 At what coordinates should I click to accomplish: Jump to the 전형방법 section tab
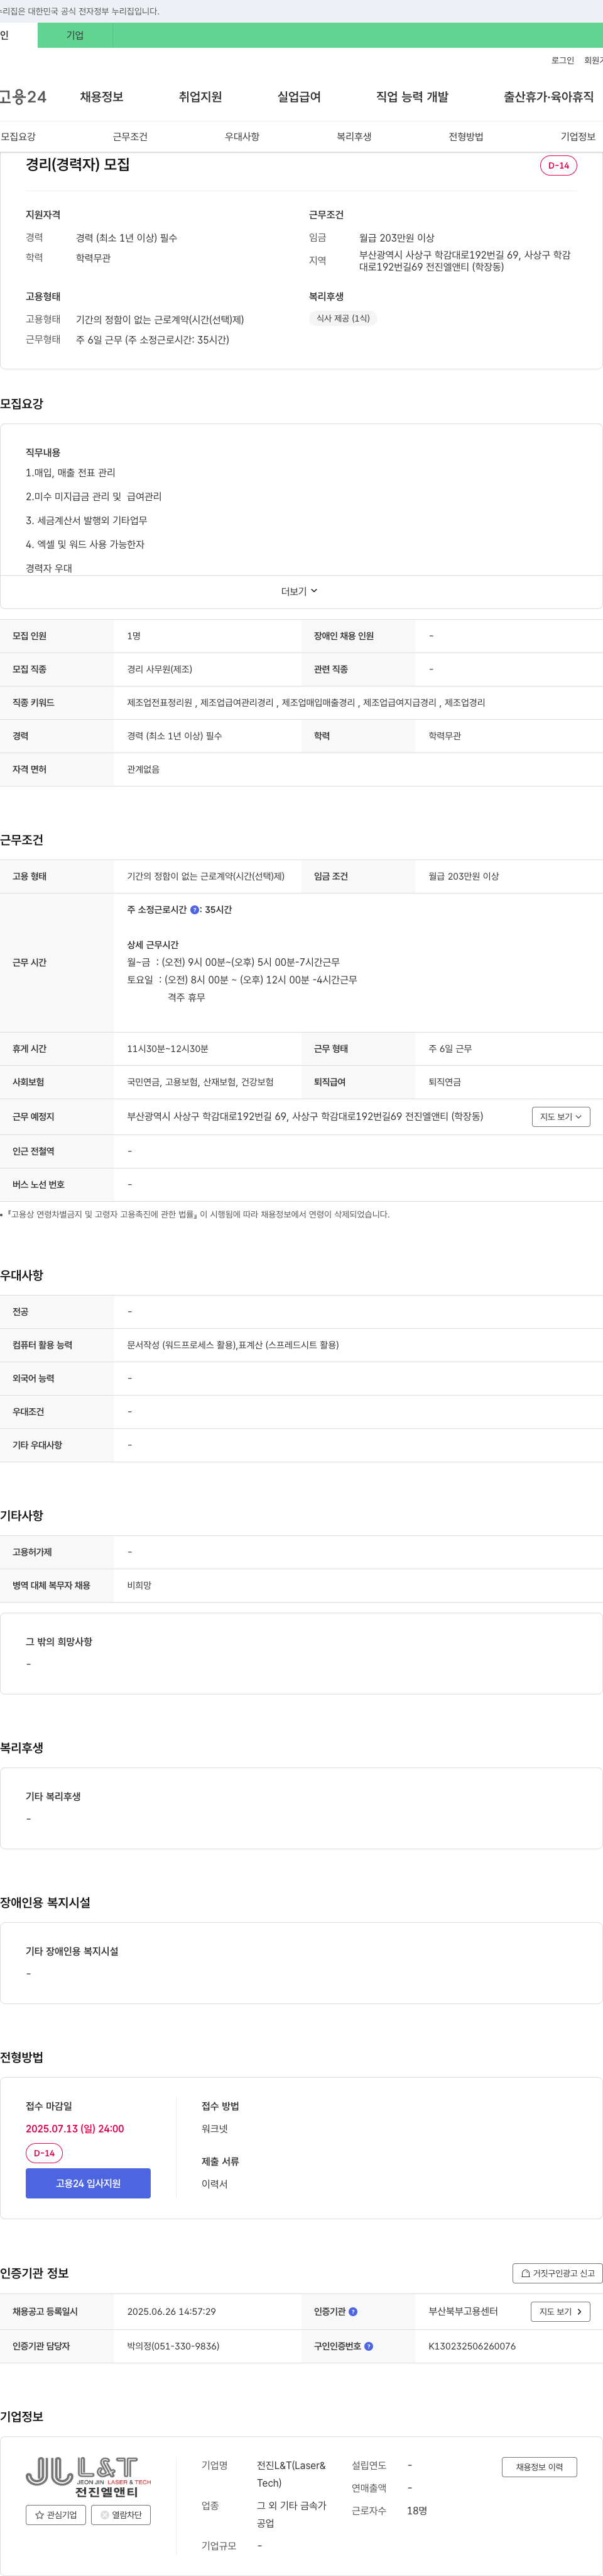(x=465, y=137)
